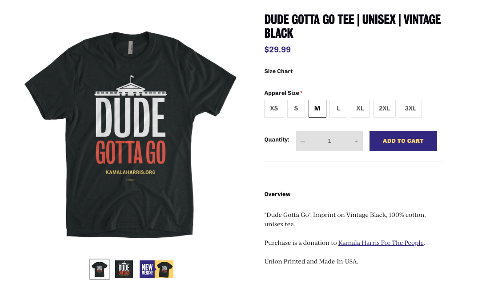Screen dimensions: 478x287
Task: Choose the 3XL apparel size
Action: click(410, 108)
